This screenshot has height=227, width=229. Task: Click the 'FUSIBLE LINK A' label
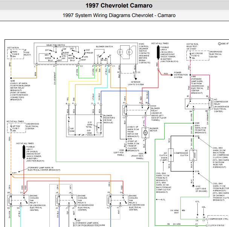(165, 48)
